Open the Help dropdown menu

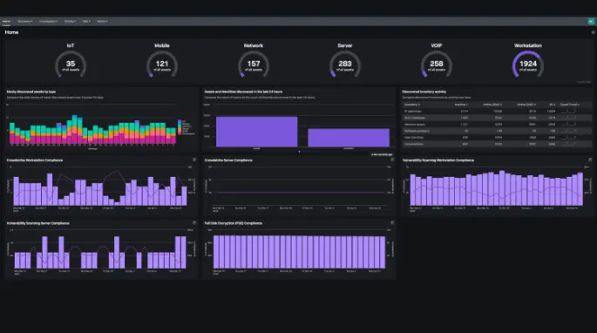[86, 21]
